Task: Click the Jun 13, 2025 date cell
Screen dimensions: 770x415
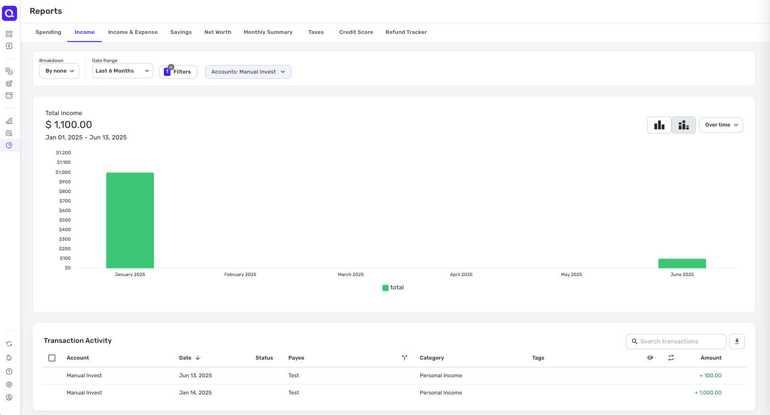Action: (195, 375)
